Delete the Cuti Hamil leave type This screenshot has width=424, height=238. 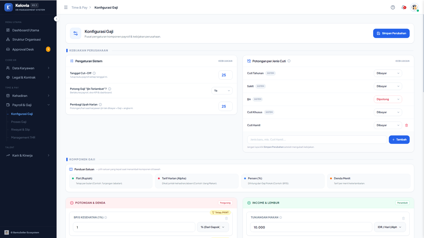pyautogui.click(x=407, y=125)
